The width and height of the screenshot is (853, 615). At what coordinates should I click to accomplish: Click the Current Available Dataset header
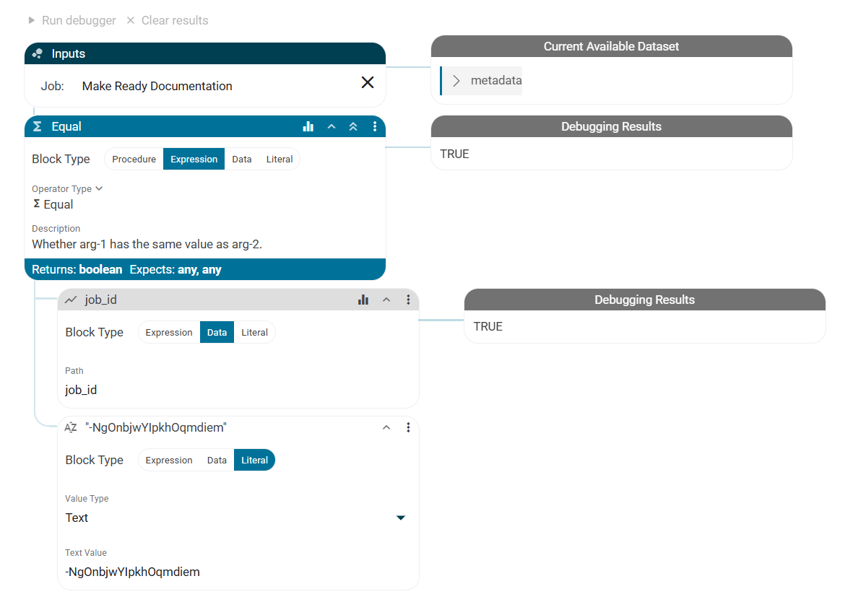612,46
